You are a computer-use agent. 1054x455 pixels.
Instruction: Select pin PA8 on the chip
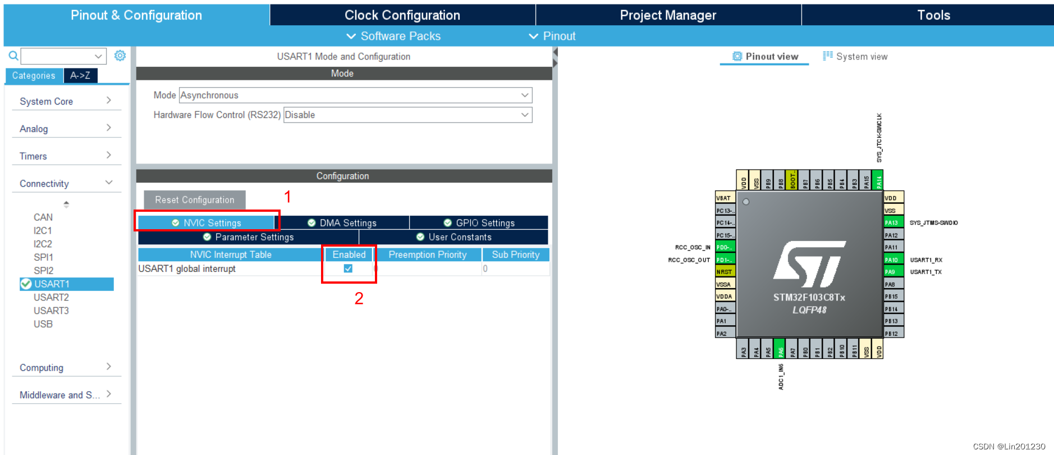893,284
